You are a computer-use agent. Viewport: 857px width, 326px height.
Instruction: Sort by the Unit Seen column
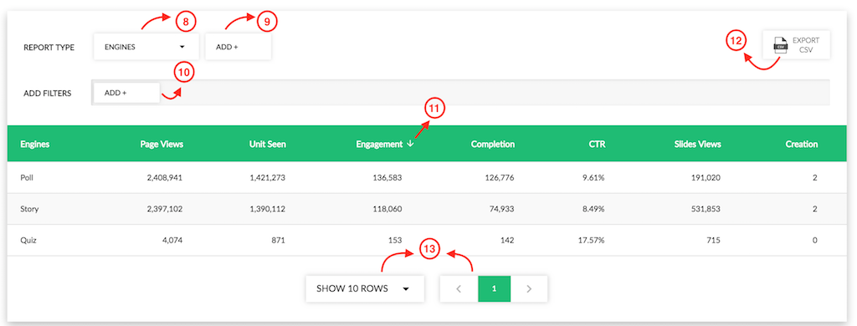[268, 144]
